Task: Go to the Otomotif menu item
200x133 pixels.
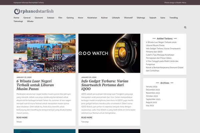Action: 128,18
